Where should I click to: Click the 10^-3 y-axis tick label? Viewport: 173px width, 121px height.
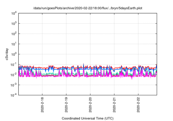(x=14, y=85)
